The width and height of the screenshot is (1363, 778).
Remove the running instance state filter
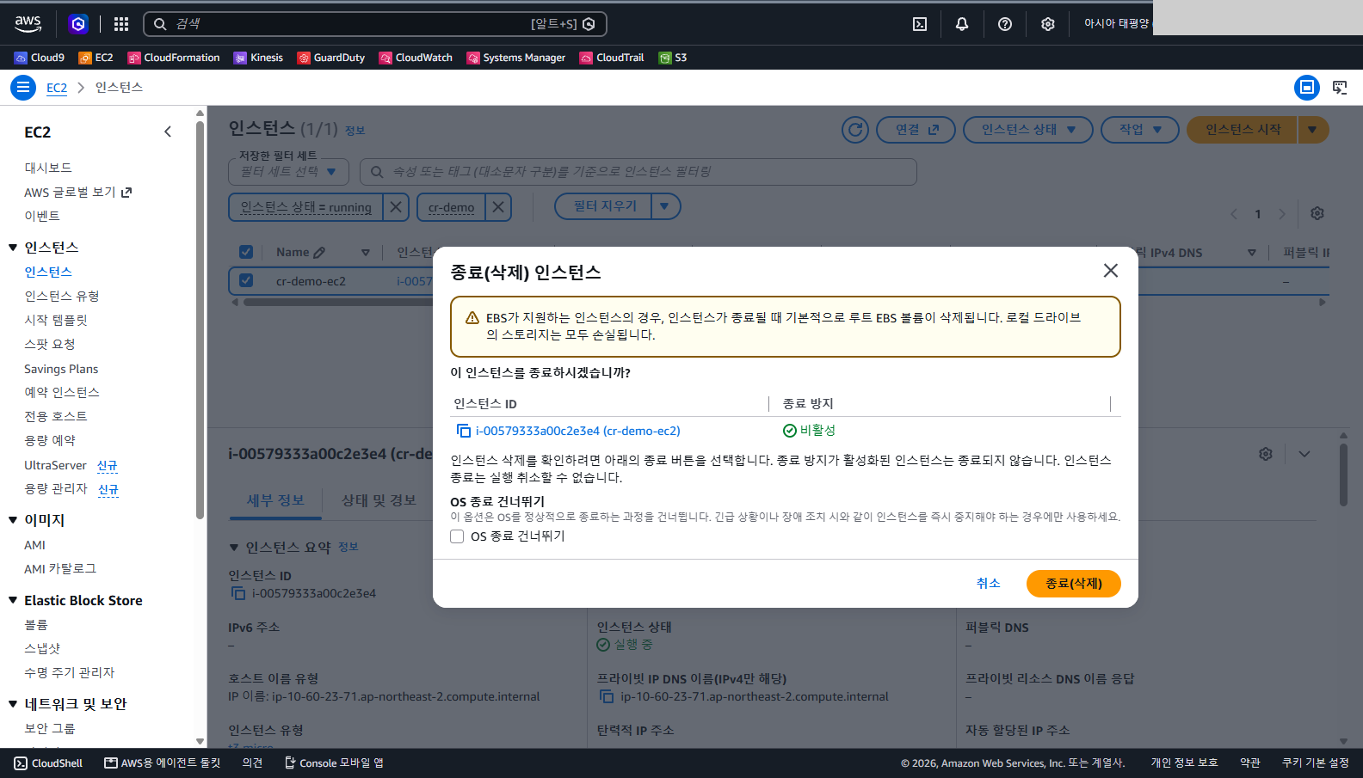click(x=395, y=207)
